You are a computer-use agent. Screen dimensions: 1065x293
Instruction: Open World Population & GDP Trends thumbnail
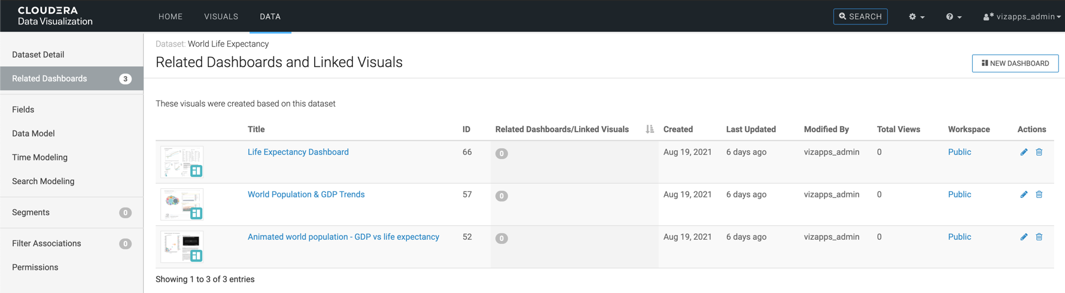(x=182, y=205)
